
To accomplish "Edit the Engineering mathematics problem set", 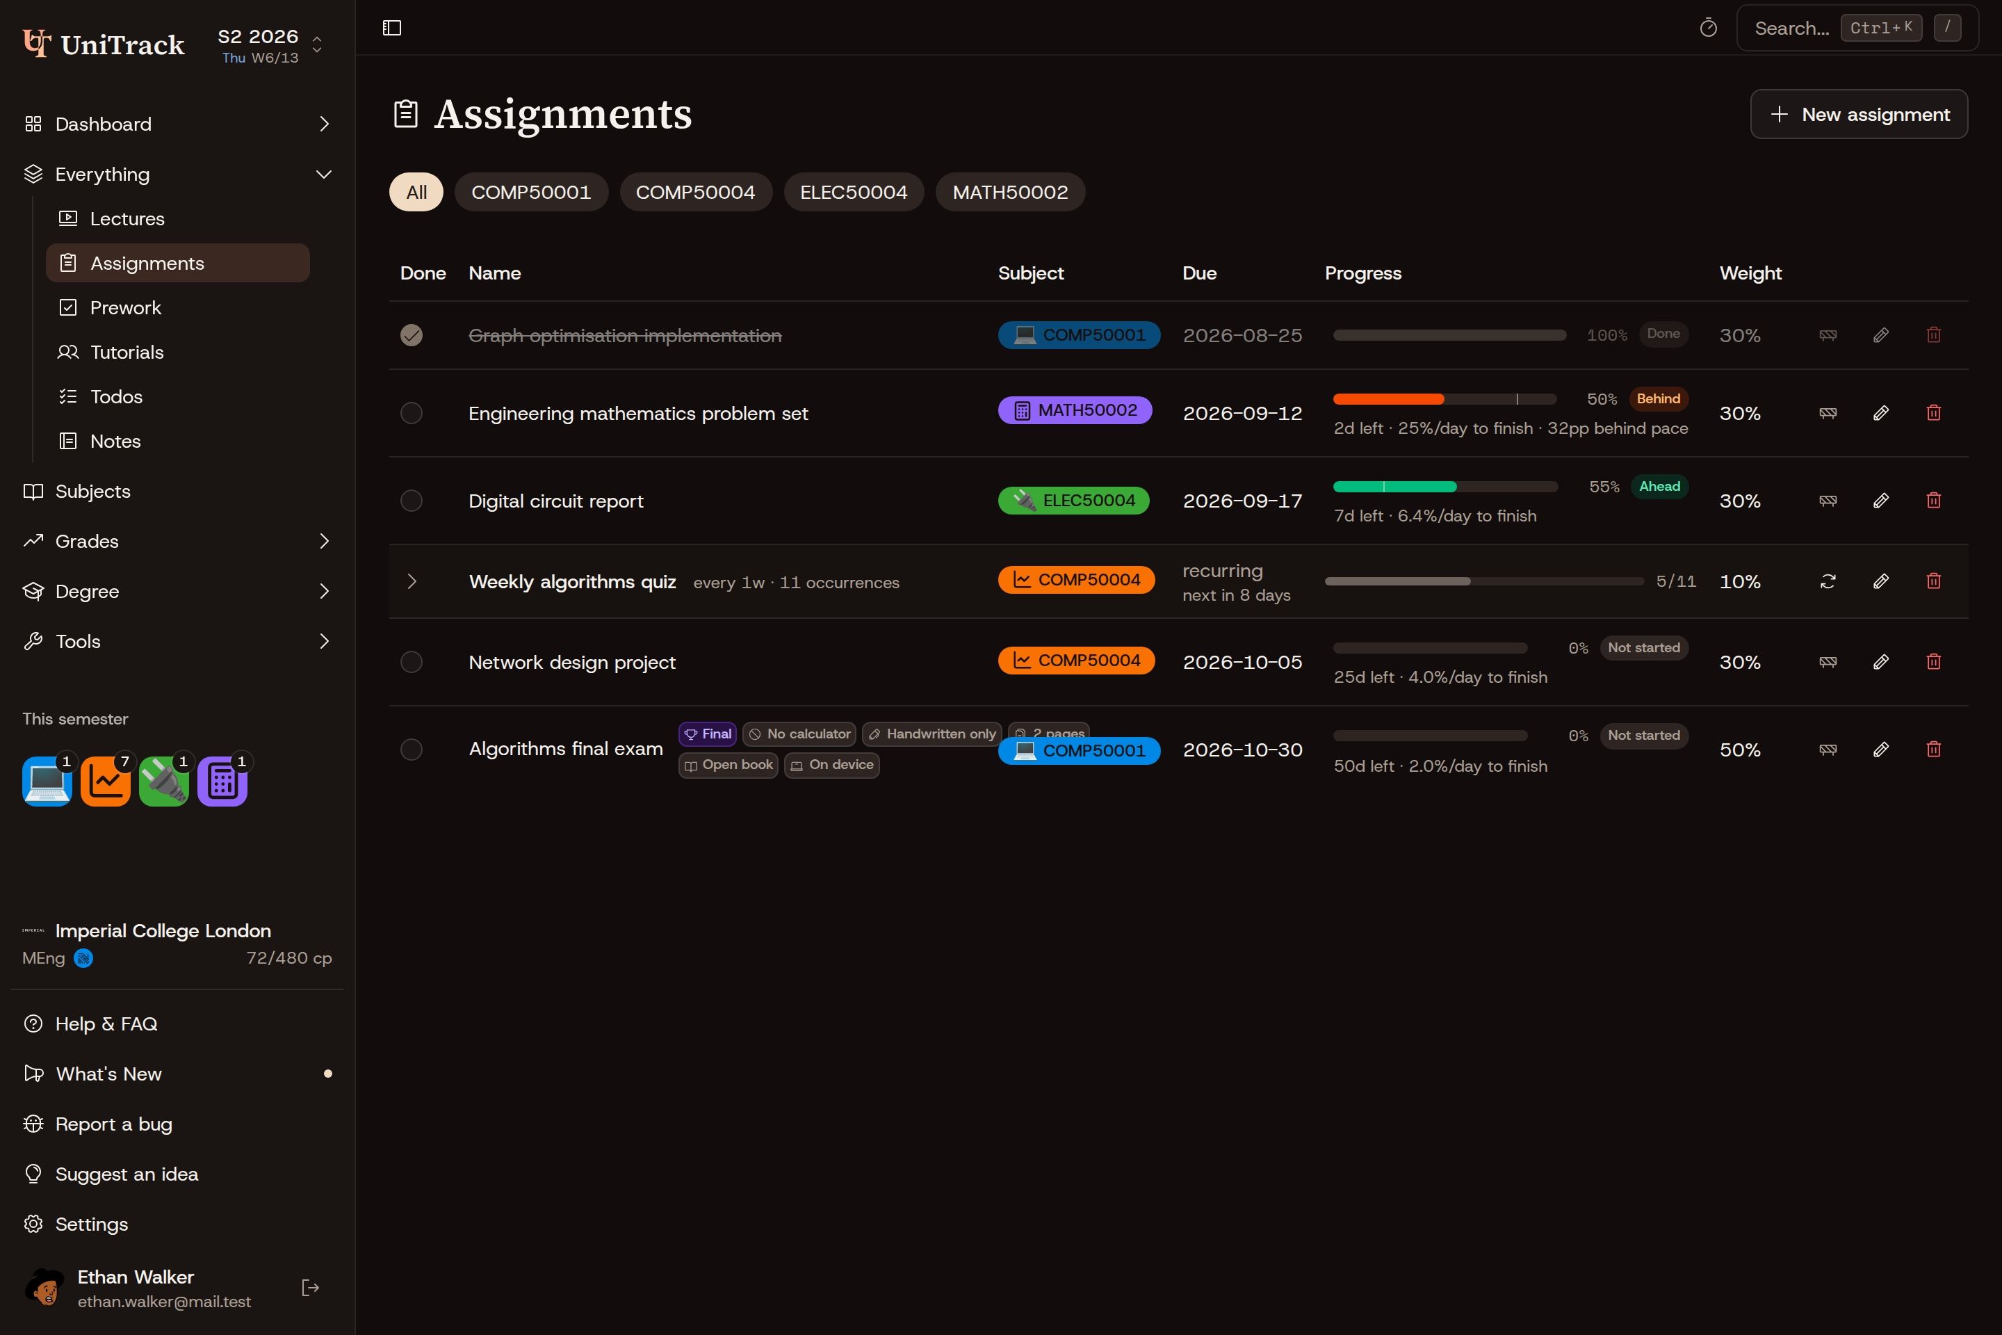I will (1880, 413).
